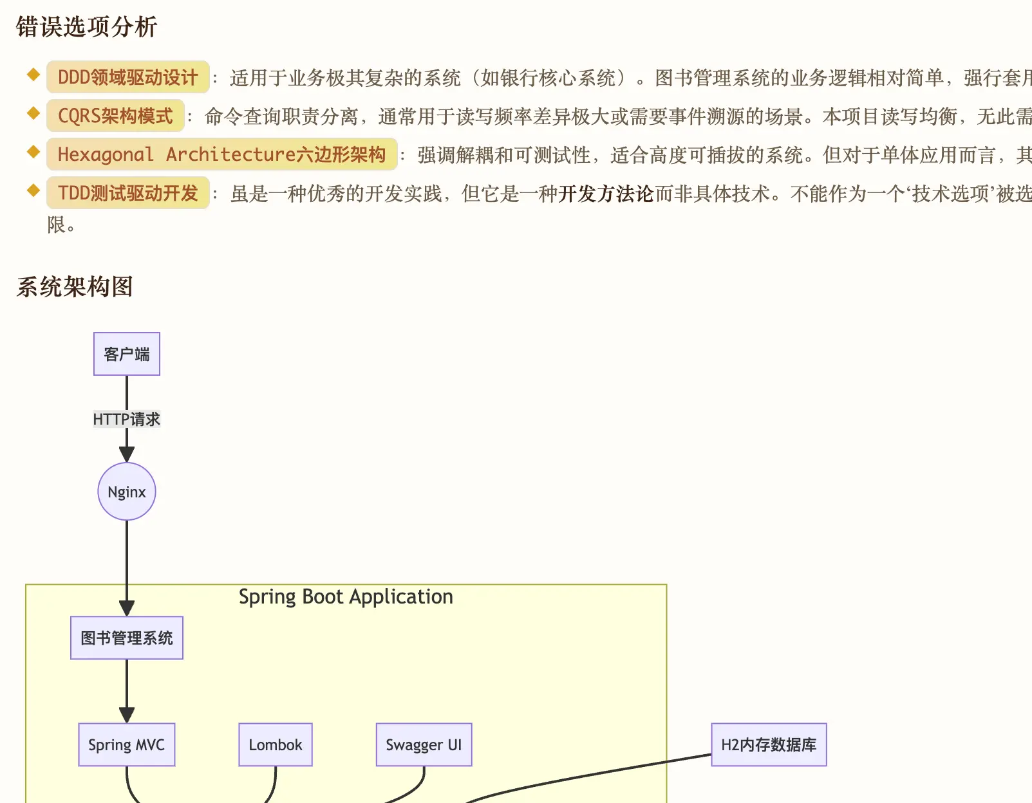This screenshot has width=1032, height=803.
Task: Click the Hexagonal Architecture六边形架构 tag
Action: point(221,154)
